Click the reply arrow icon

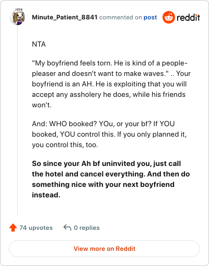point(67,228)
